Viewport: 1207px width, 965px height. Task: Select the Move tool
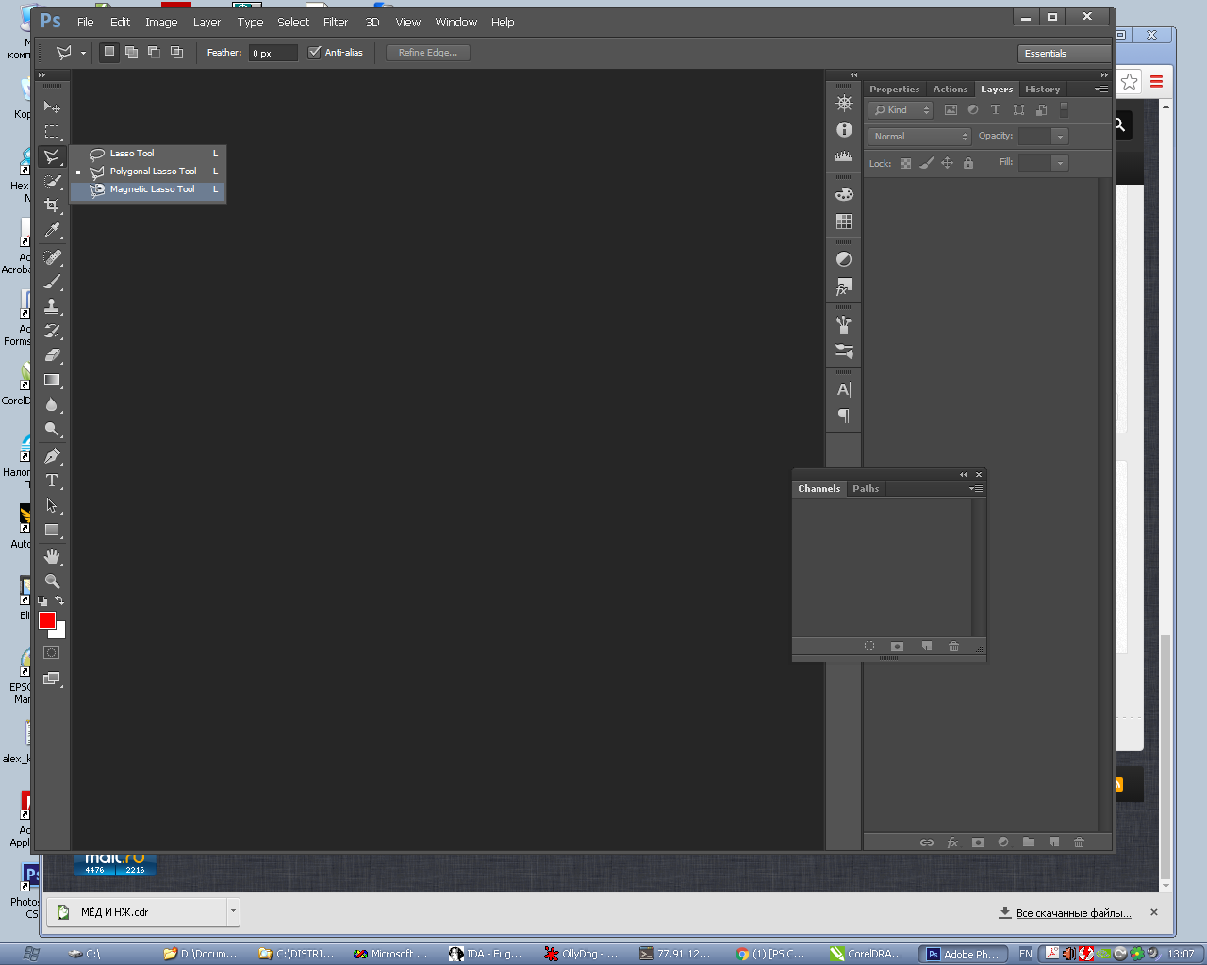(52, 107)
